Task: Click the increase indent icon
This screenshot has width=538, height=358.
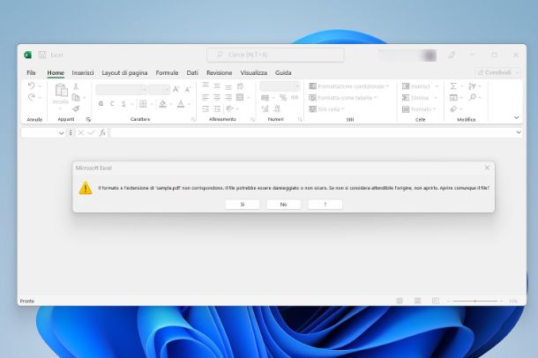Action: click(x=217, y=108)
